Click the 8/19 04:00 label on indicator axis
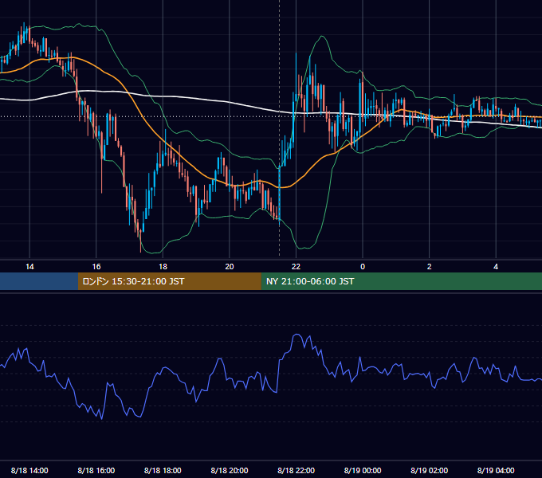The image size is (542, 478). point(496,470)
